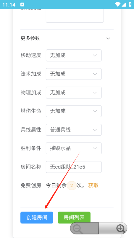Click the remaining count badge showing 2

(x=72, y=185)
